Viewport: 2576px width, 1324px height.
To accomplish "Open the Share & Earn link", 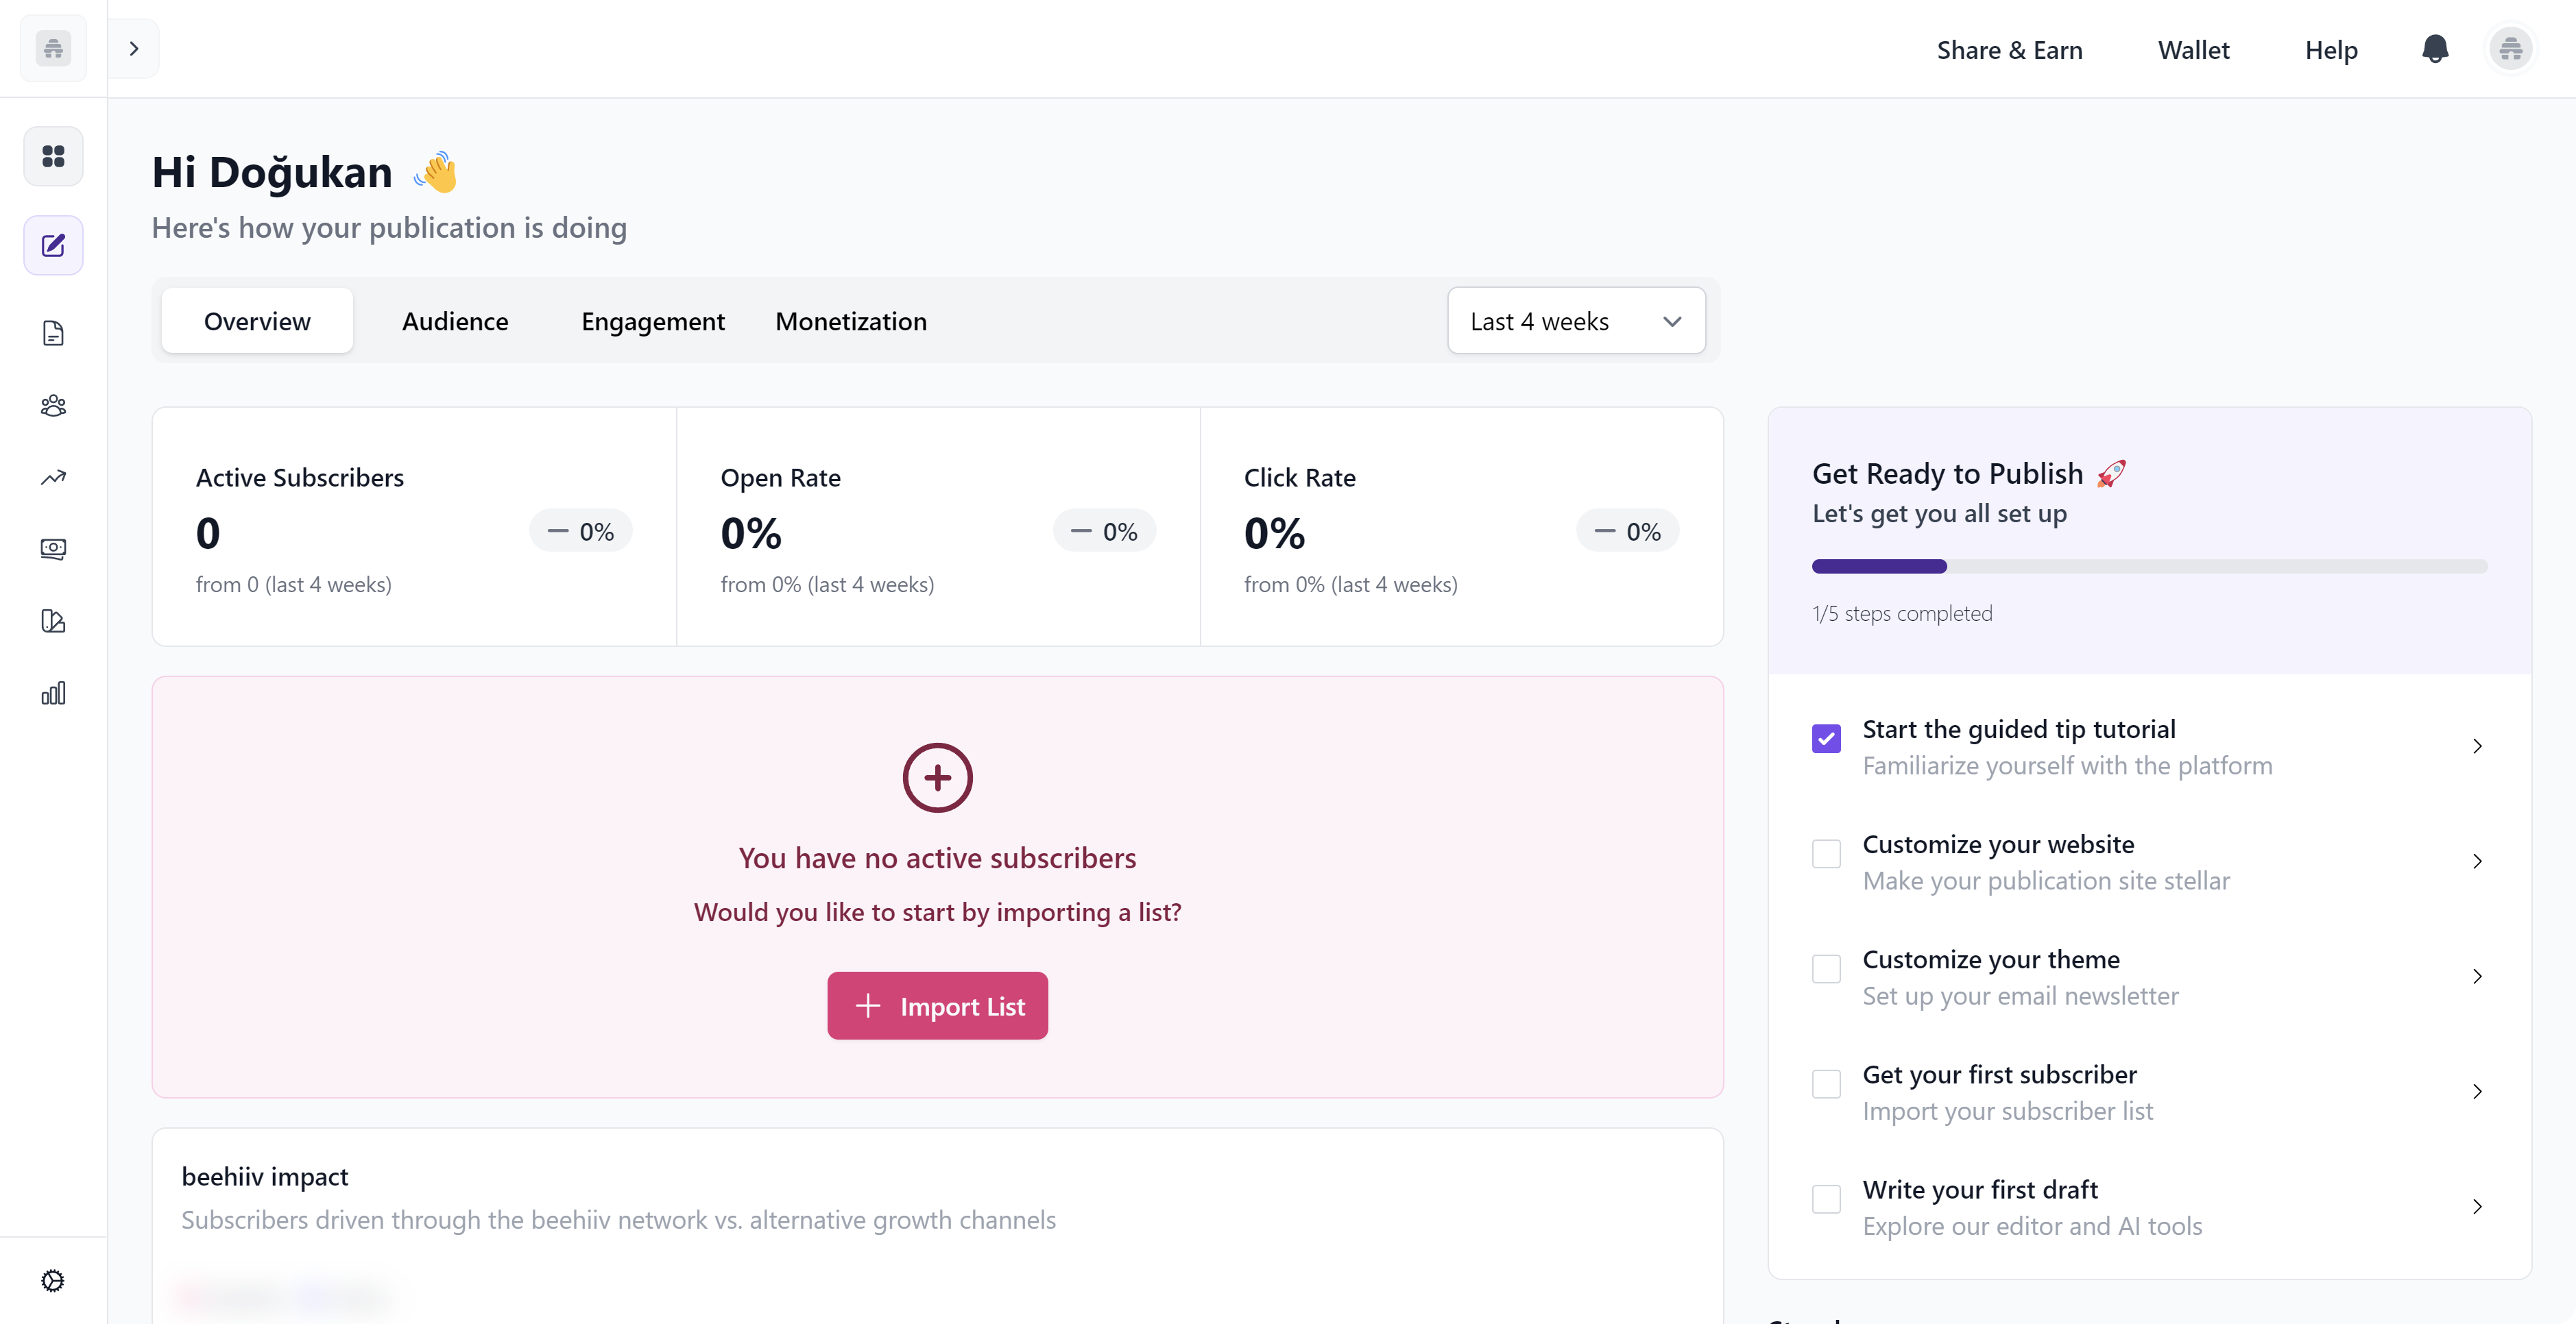I will (2010, 49).
